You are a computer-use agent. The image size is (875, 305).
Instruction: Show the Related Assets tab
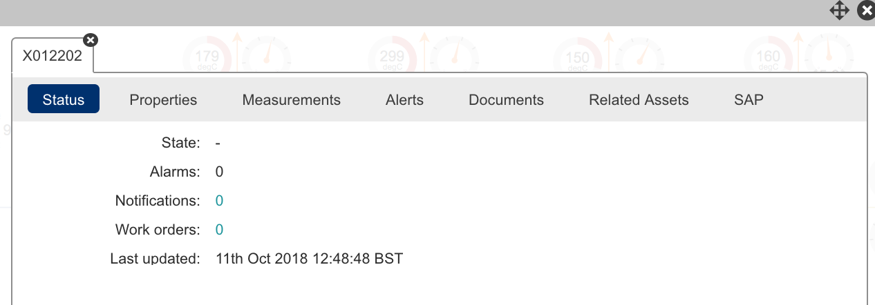(x=639, y=100)
